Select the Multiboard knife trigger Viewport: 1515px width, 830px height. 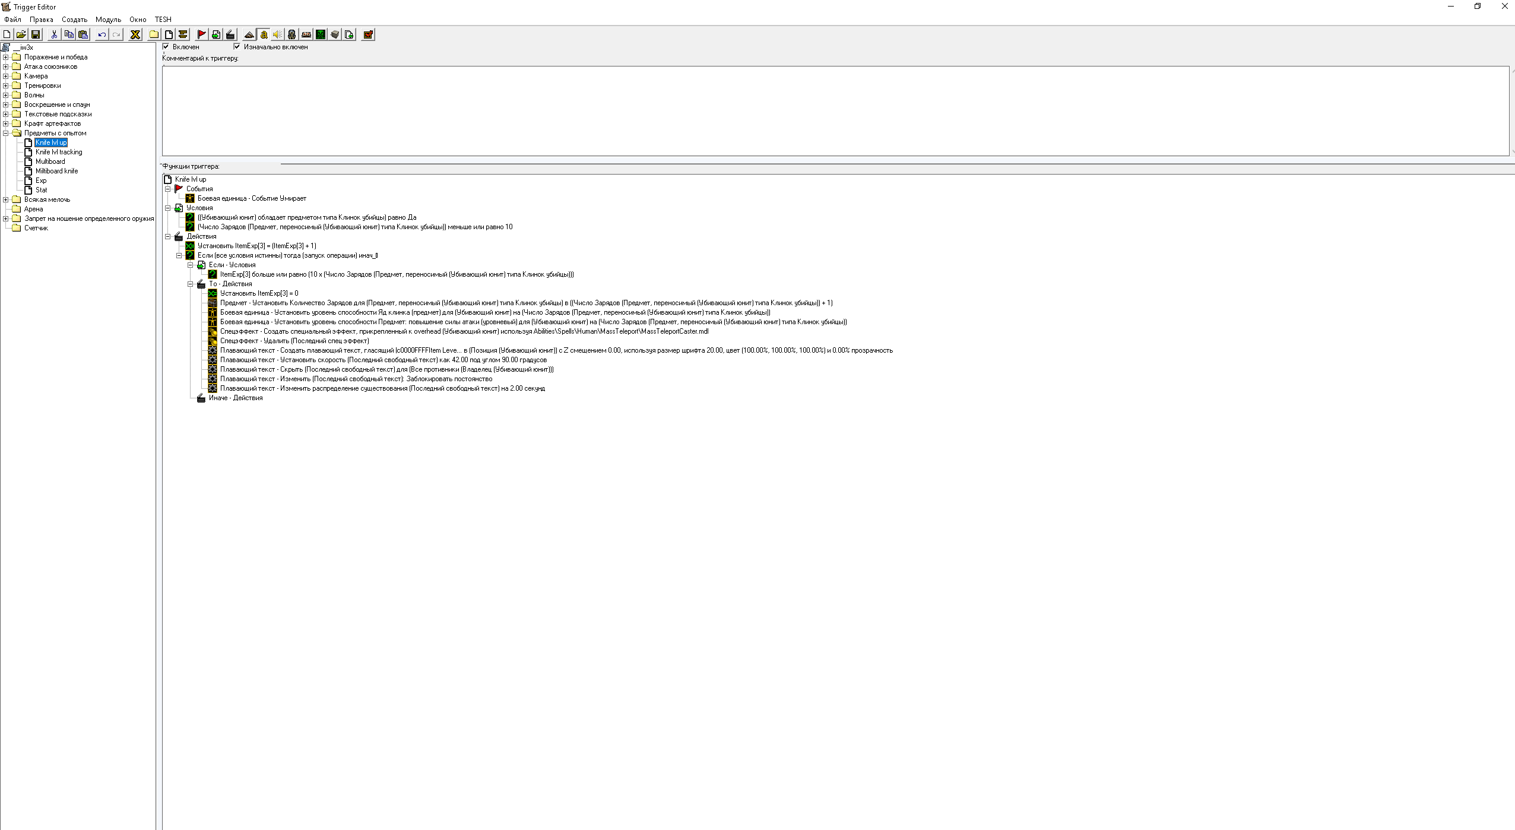[x=56, y=171]
